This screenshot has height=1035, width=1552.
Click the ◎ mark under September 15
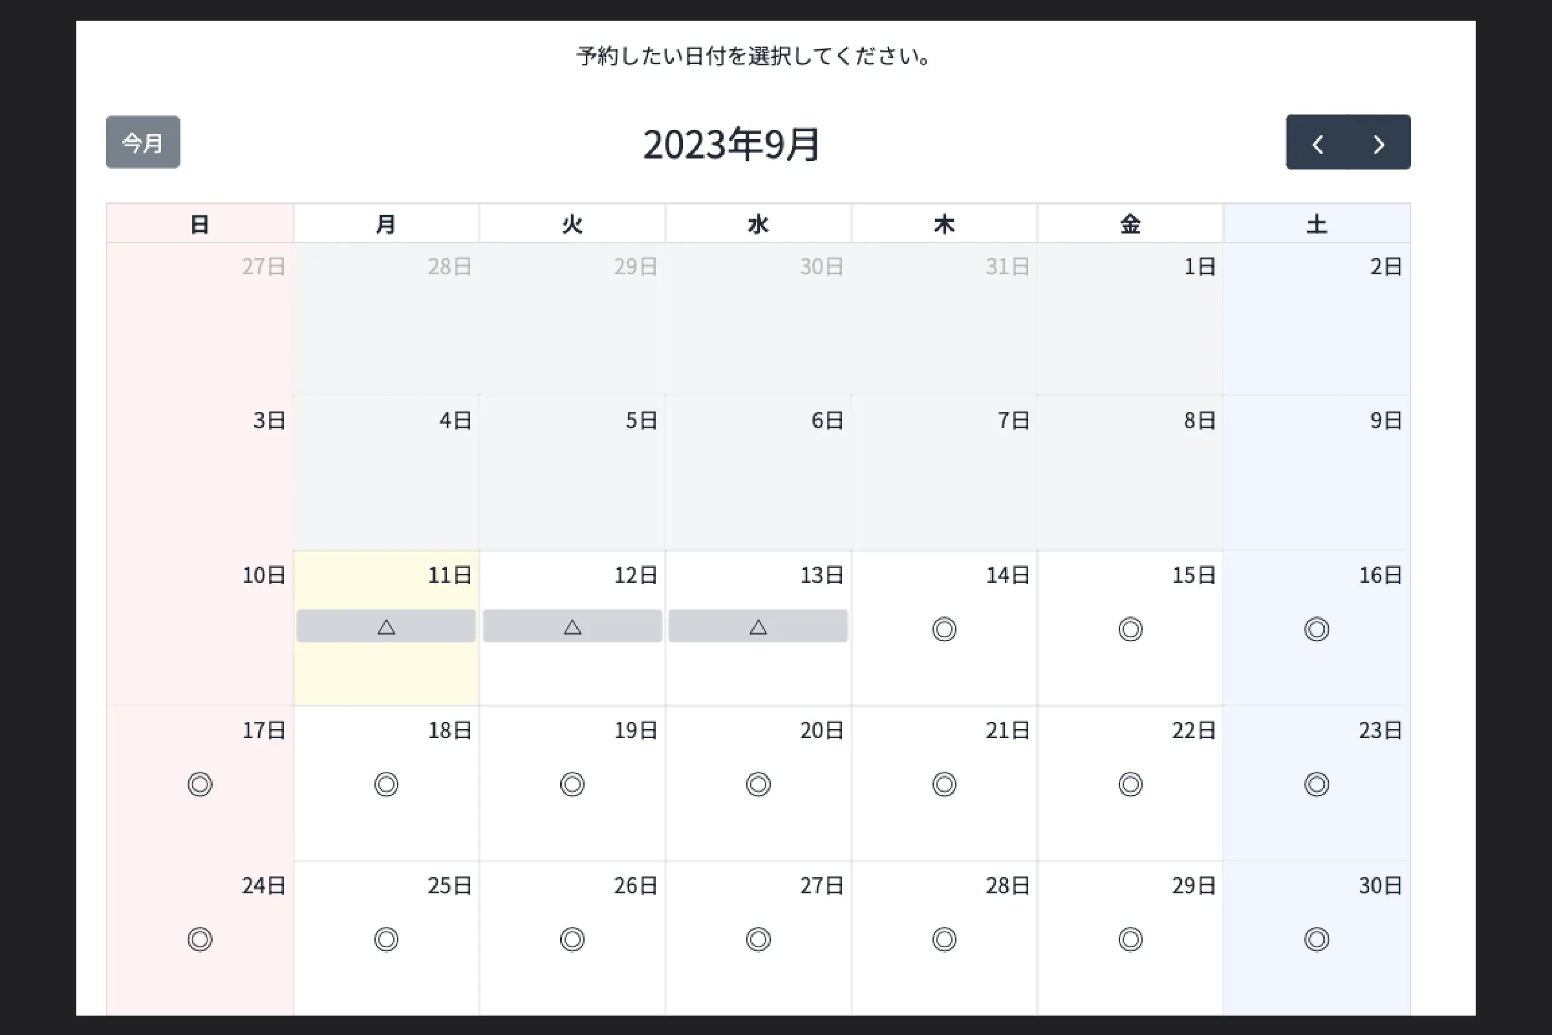(x=1130, y=629)
